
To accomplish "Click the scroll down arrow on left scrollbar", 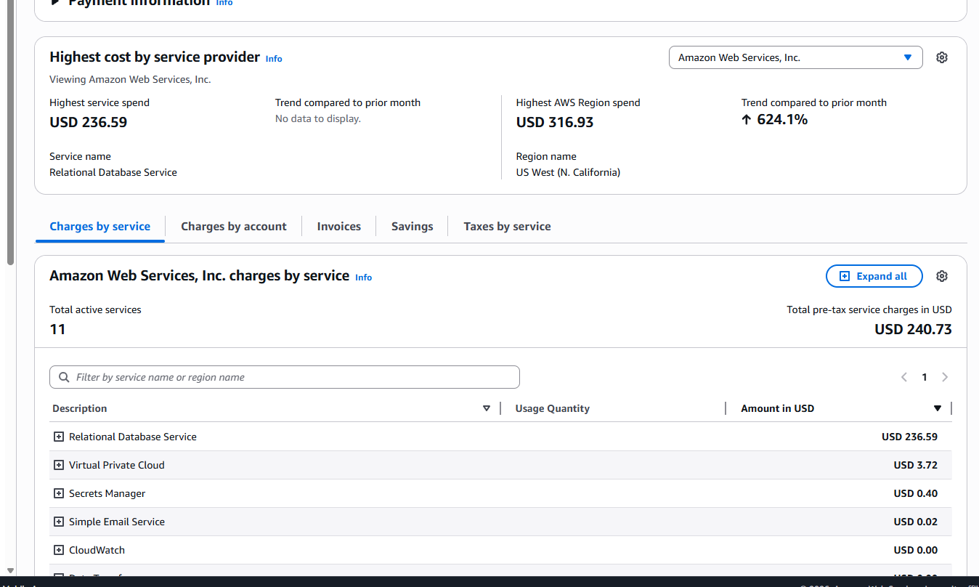I will pyautogui.click(x=10, y=570).
